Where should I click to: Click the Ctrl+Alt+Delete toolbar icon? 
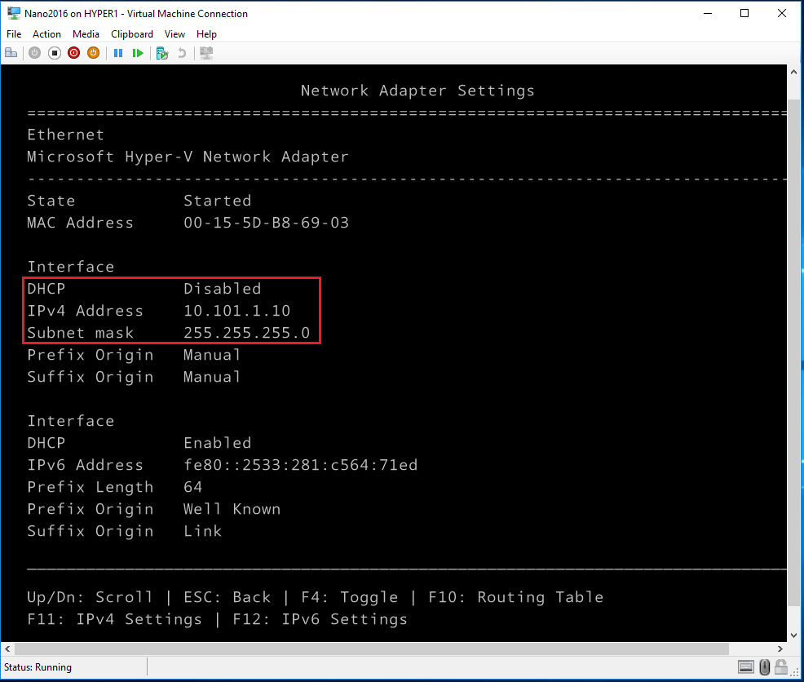click(x=11, y=53)
